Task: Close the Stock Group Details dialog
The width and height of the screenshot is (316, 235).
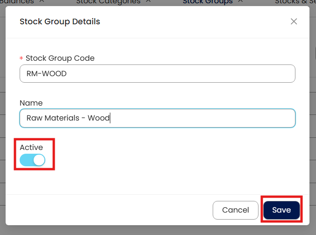Action: pyautogui.click(x=294, y=21)
